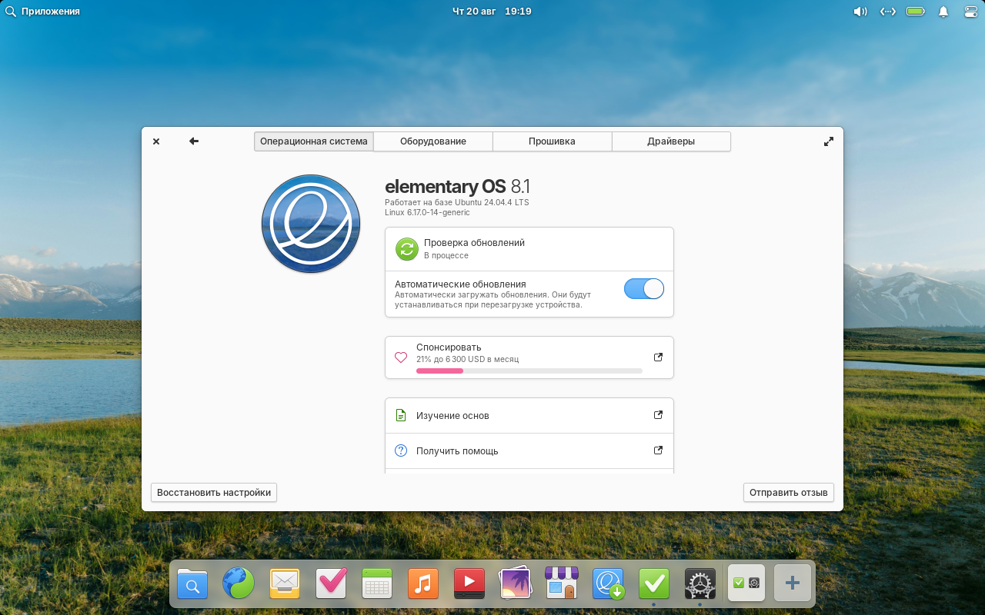The width and height of the screenshot is (985, 615).
Task: Click the Автоматические обновления label text
Action: pyautogui.click(x=460, y=284)
